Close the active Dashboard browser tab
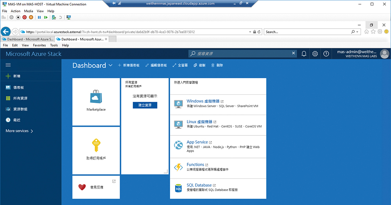Viewport: 391px width, 205px height. tap(106, 39)
